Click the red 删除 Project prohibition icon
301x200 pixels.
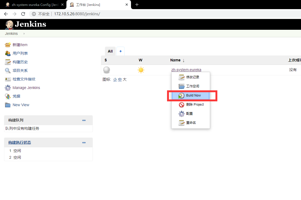(181, 105)
